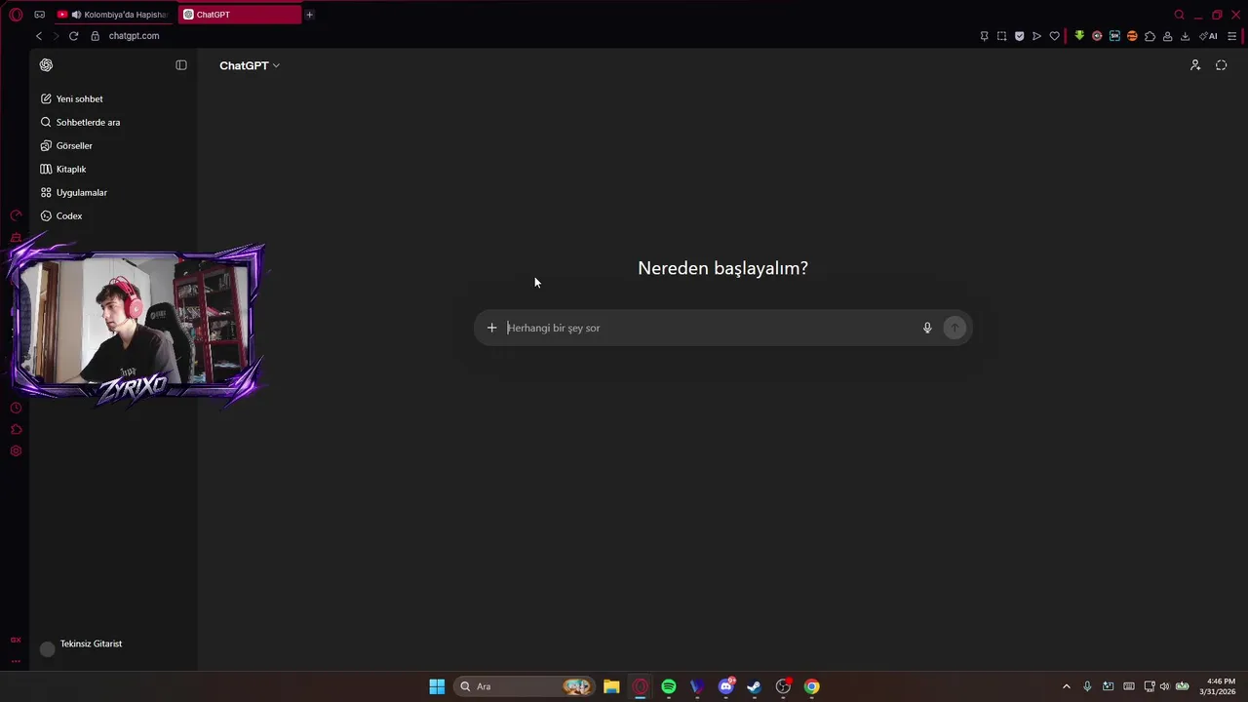The height and width of the screenshot is (702, 1248).
Task: Expand hidden system tray icons chevron
Action: click(x=1066, y=686)
